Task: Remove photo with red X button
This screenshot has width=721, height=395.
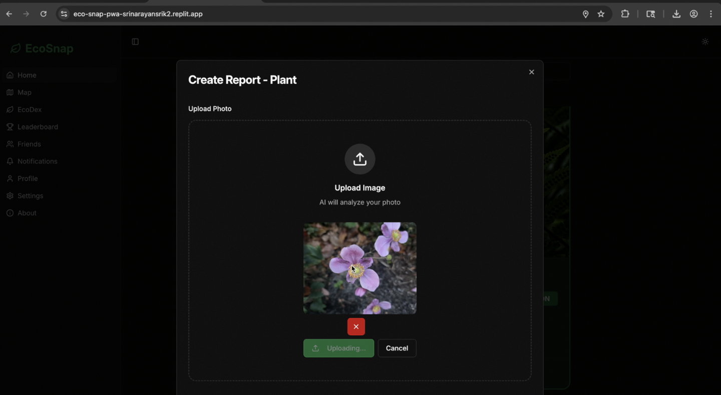Action: click(x=356, y=326)
